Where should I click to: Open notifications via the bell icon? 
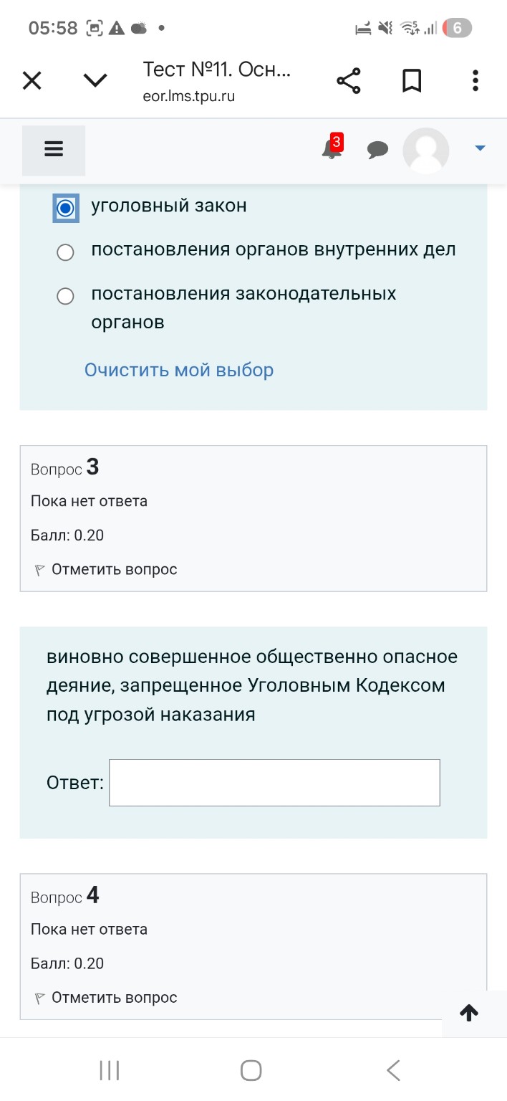point(330,151)
